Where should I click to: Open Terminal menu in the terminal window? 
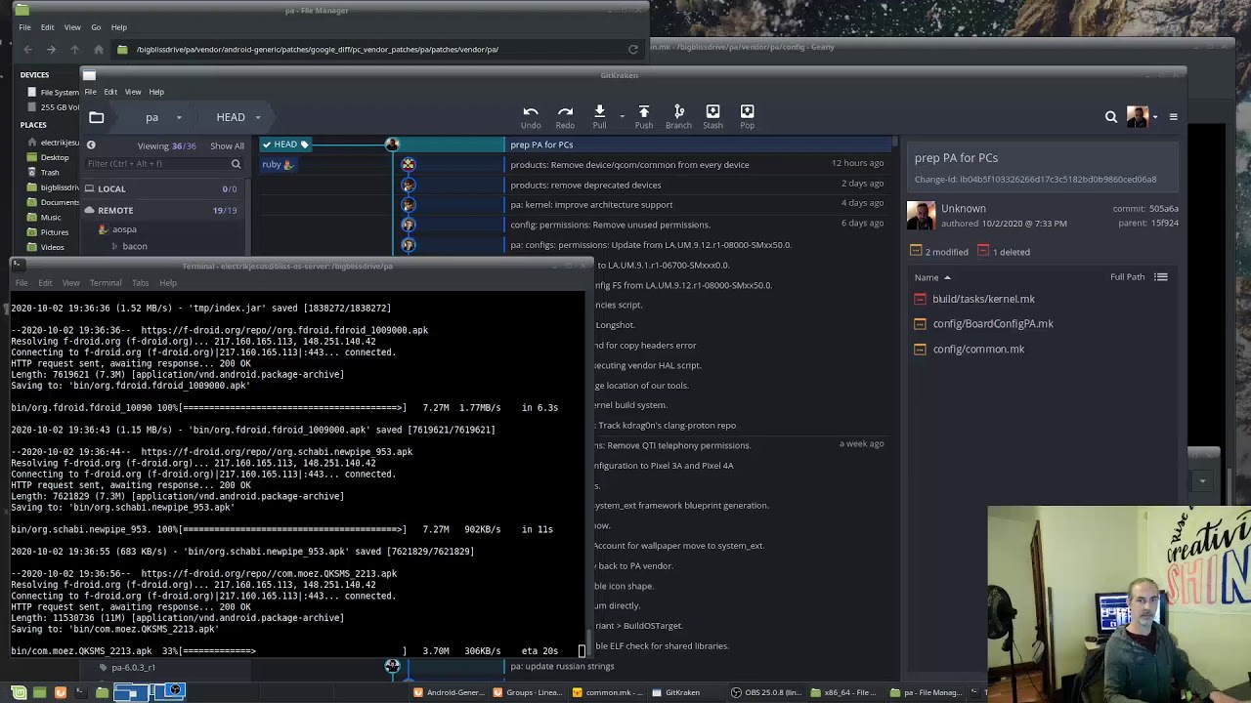tap(106, 283)
